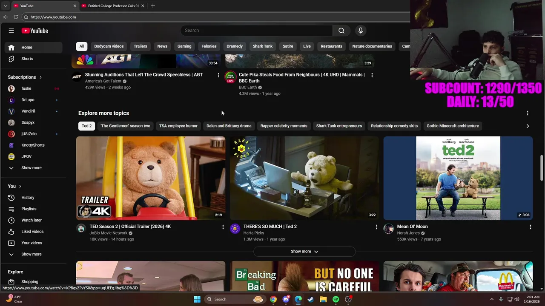This screenshot has width=545, height=306.
Task: Select the All filter chip
Action: click(82, 46)
